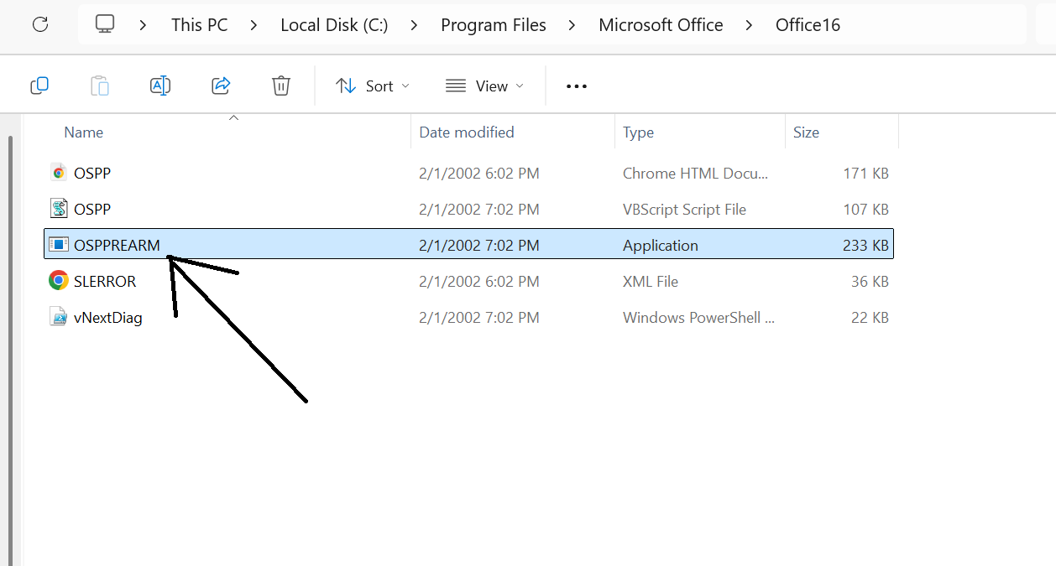
Task: Click the chevron after Microsoft Office
Action: [x=748, y=25]
